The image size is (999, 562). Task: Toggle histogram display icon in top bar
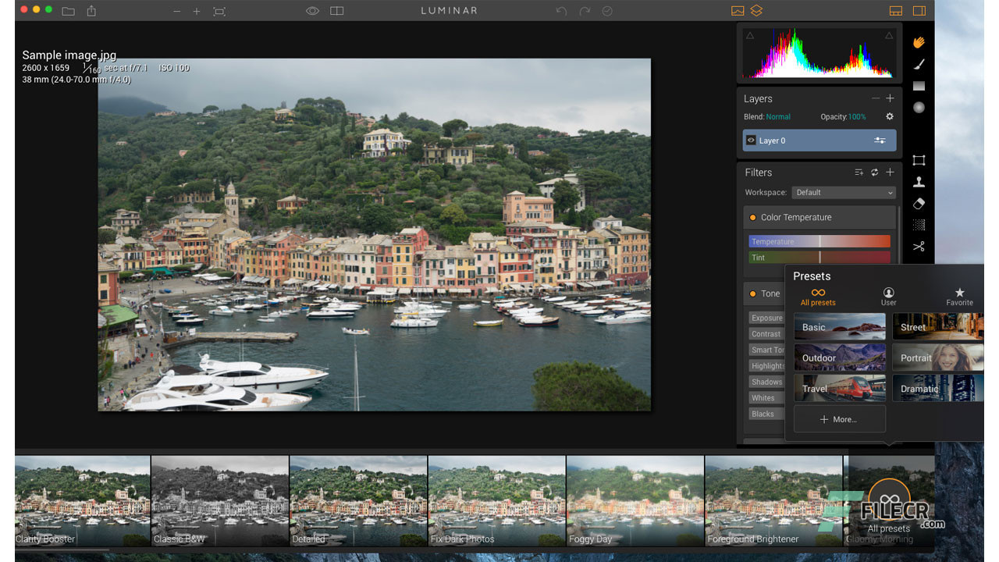[x=738, y=11]
